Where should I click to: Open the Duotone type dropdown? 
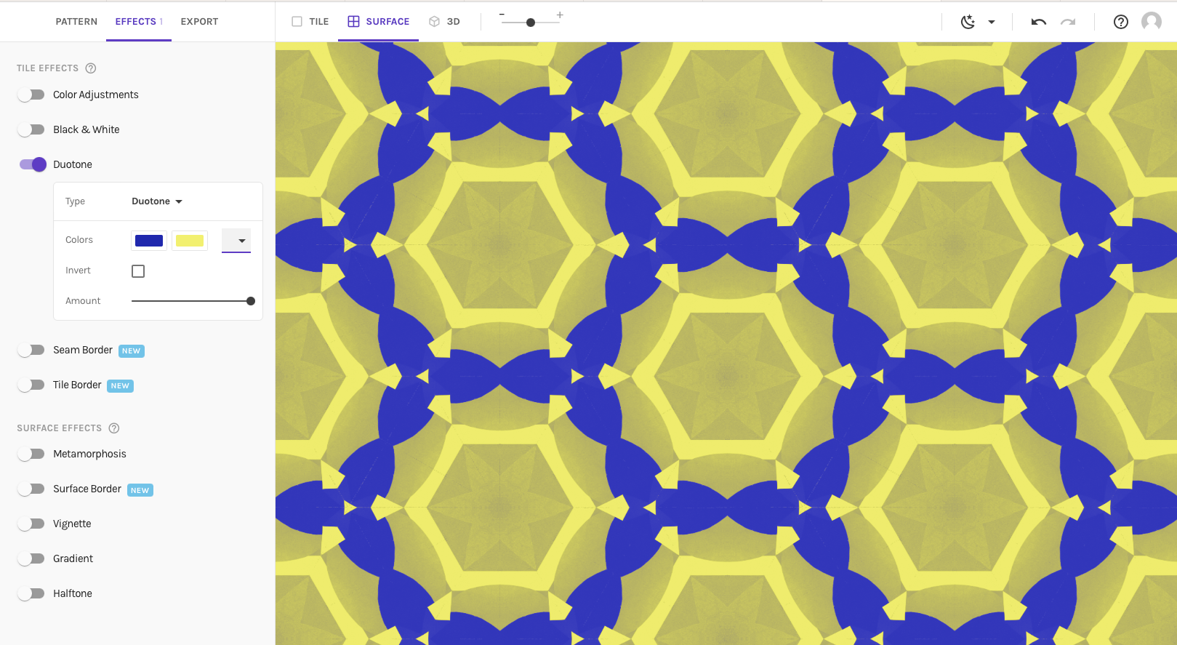[x=157, y=201]
